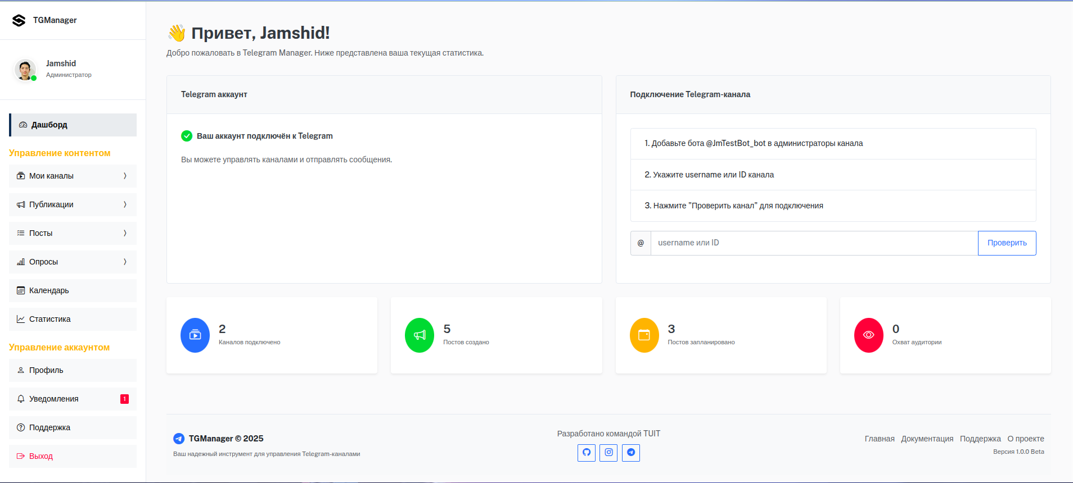
Task: Click the Статистика line graph icon
Action: [x=21, y=319]
